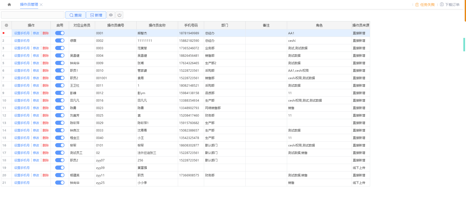The width and height of the screenshot is (466, 197).
Task: Click 设置手机号 for operator 001001
Action: click(22, 78)
